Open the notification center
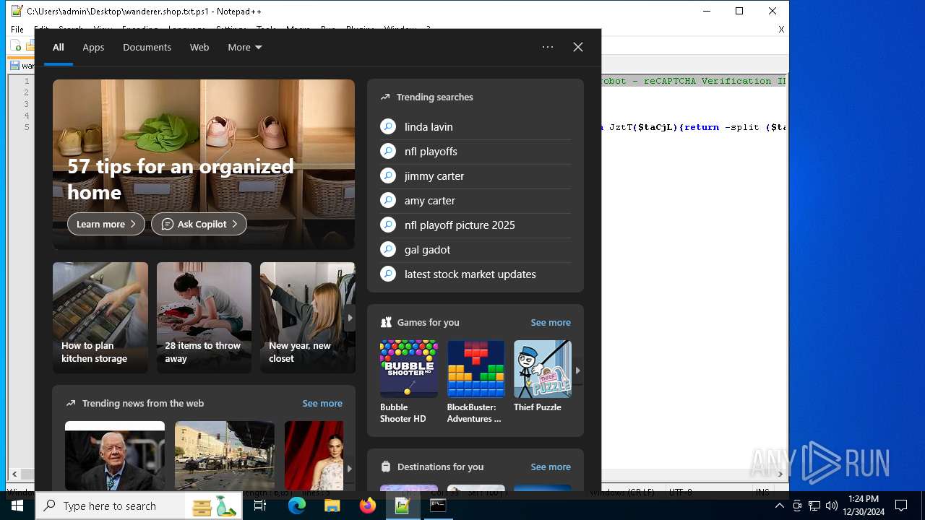Image resolution: width=925 pixels, height=520 pixels. click(x=901, y=506)
